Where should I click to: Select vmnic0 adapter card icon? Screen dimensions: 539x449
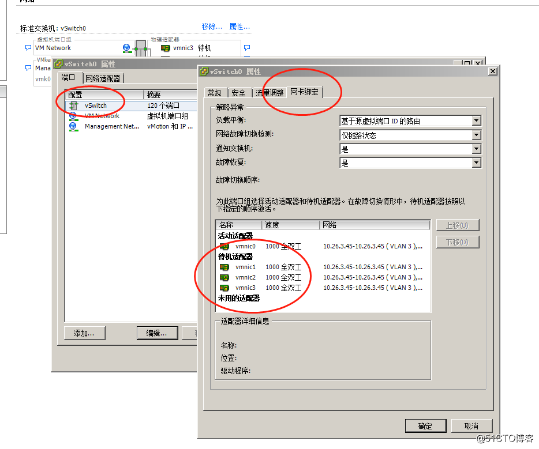(224, 247)
